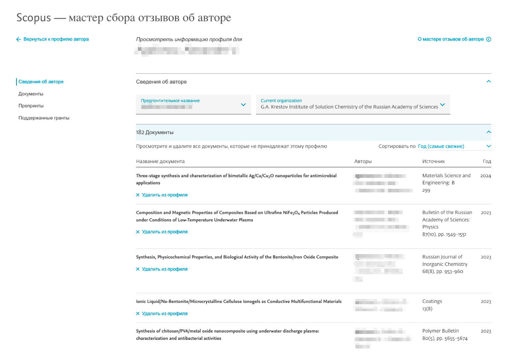Click the Polymer Bulletin source cell
Viewport: 513px width, 363px height.
click(x=440, y=331)
